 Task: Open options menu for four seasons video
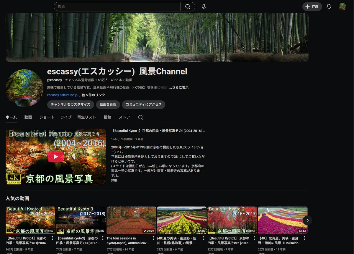click(153, 238)
